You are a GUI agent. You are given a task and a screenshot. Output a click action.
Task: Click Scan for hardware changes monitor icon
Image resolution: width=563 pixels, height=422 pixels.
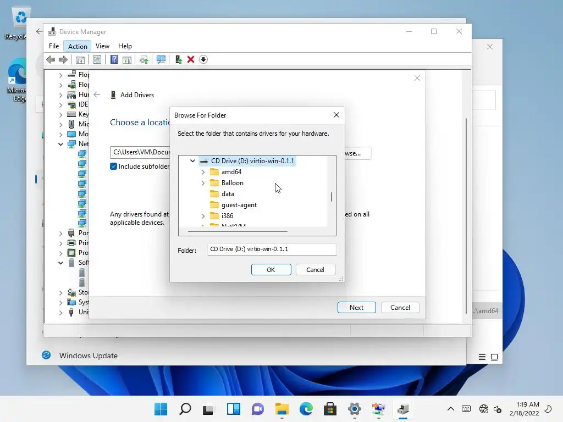point(161,59)
